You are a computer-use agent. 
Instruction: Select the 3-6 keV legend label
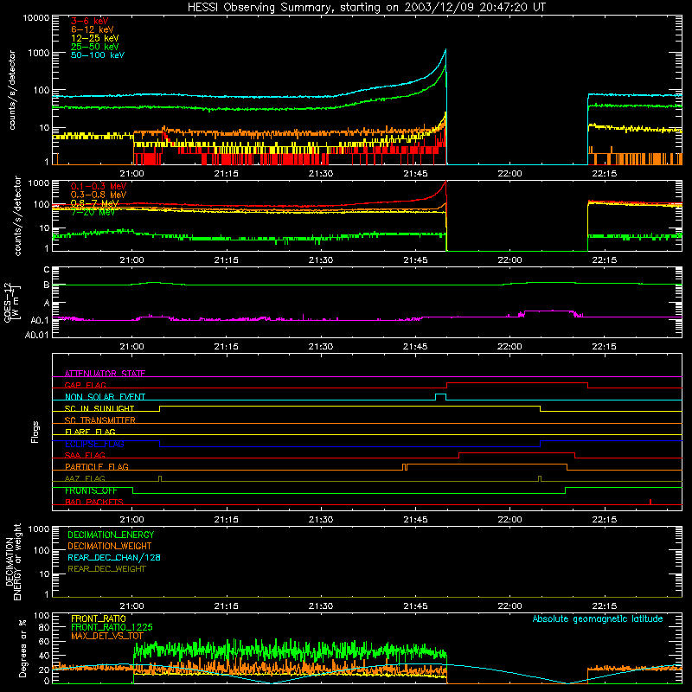[89, 21]
